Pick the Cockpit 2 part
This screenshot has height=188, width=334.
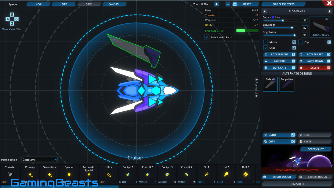coord(147,174)
